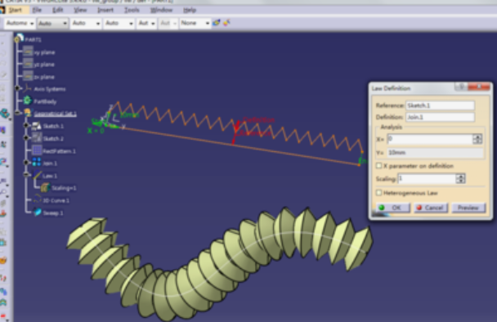Open the Edit menu
The image size is (497, 322).
pos(57,10)
